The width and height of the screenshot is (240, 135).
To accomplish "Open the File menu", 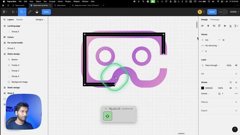I will click(20, 1).
